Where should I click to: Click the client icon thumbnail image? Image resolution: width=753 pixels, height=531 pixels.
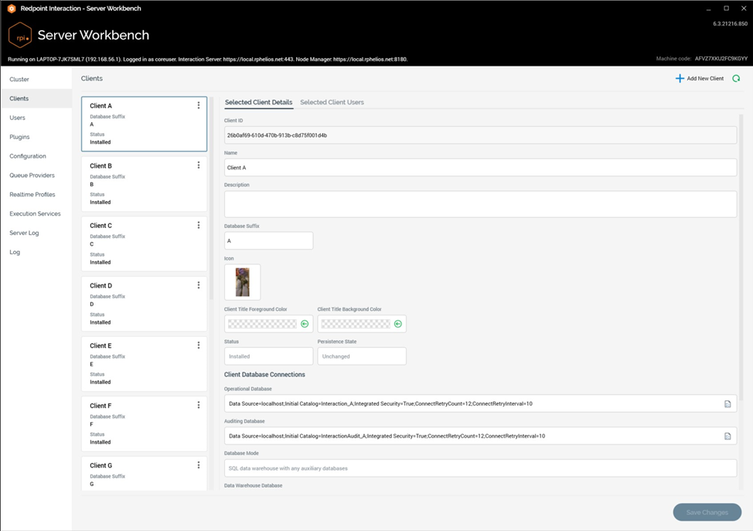click(x=242, y=282)
